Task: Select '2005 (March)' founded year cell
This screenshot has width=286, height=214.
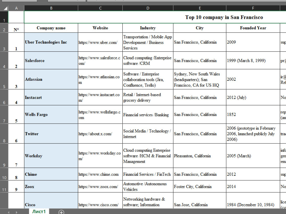Action: tap(253, 156)
